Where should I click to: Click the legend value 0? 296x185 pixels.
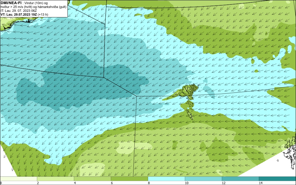[x=1, y=183]
